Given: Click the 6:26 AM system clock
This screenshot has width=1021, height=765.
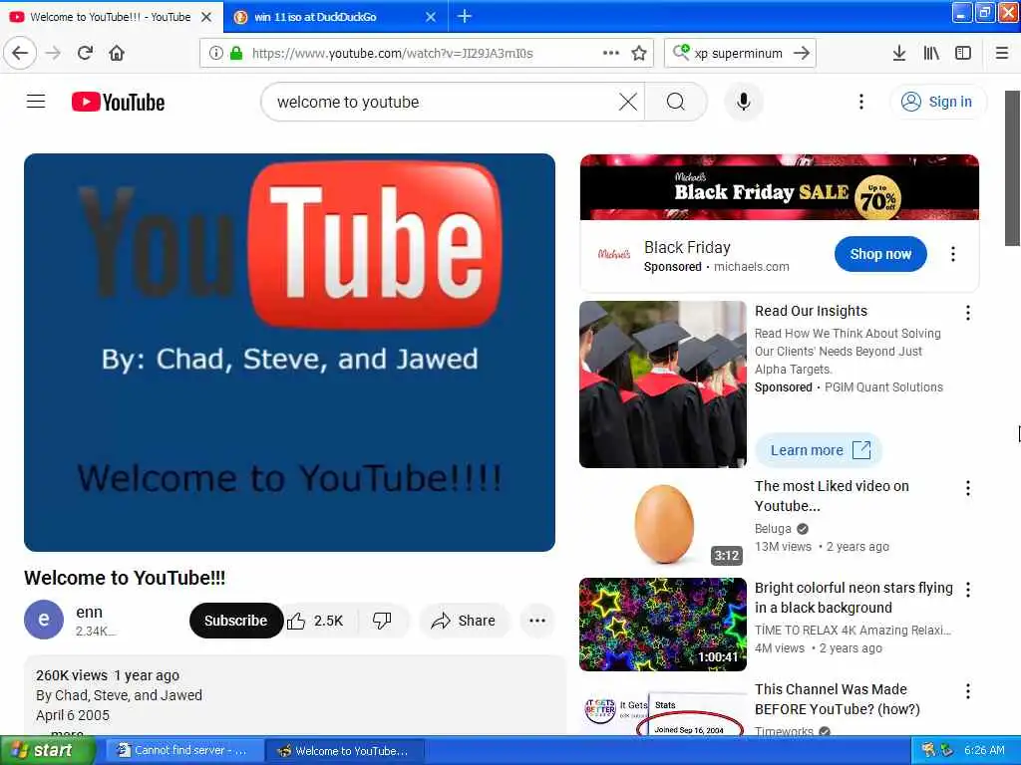Looking at the screenshot, I should 984,750.
